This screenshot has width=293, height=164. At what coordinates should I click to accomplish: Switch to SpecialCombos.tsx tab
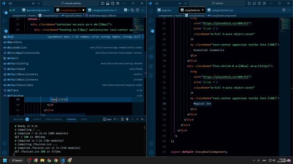coord(36,10)
